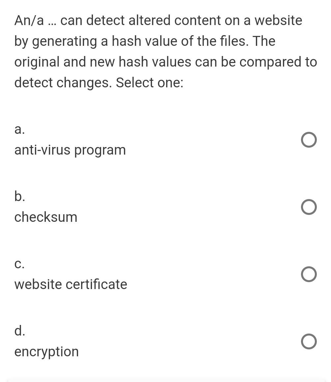This screenshot has width=331, height=382.
Task: Click the encryption answer text
Action: pos(46,352)
